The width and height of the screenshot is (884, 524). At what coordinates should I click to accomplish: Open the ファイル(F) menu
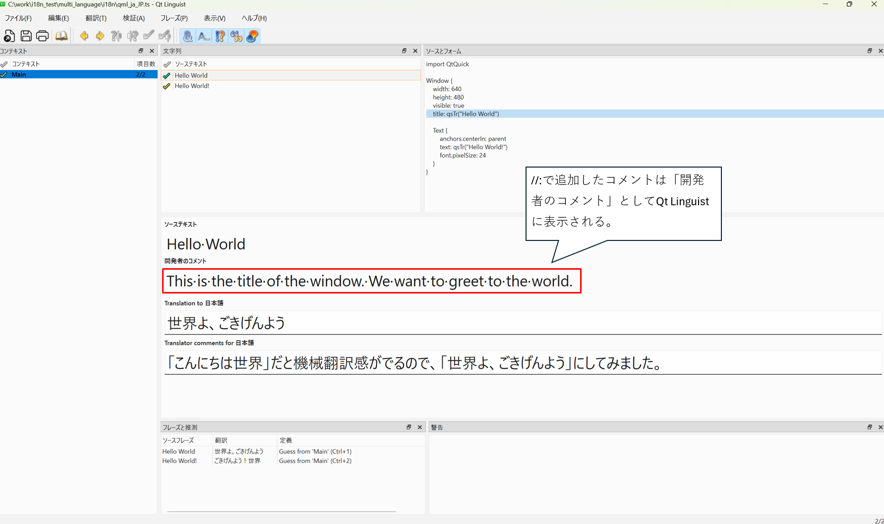coord(18,18)
